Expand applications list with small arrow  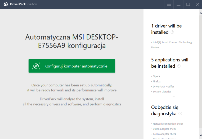[174, 96]
